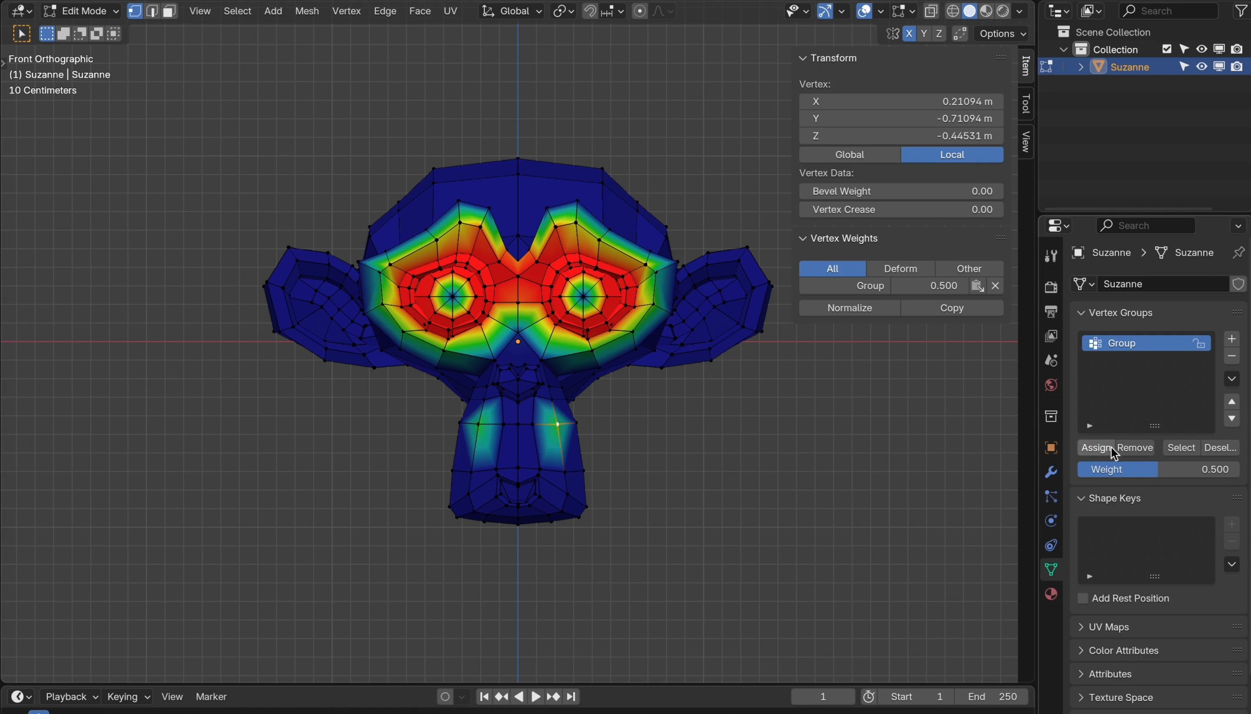Open the Edit Mode dropdown
This screenshot has width=1251, height=714.
(x=81, y=11)
